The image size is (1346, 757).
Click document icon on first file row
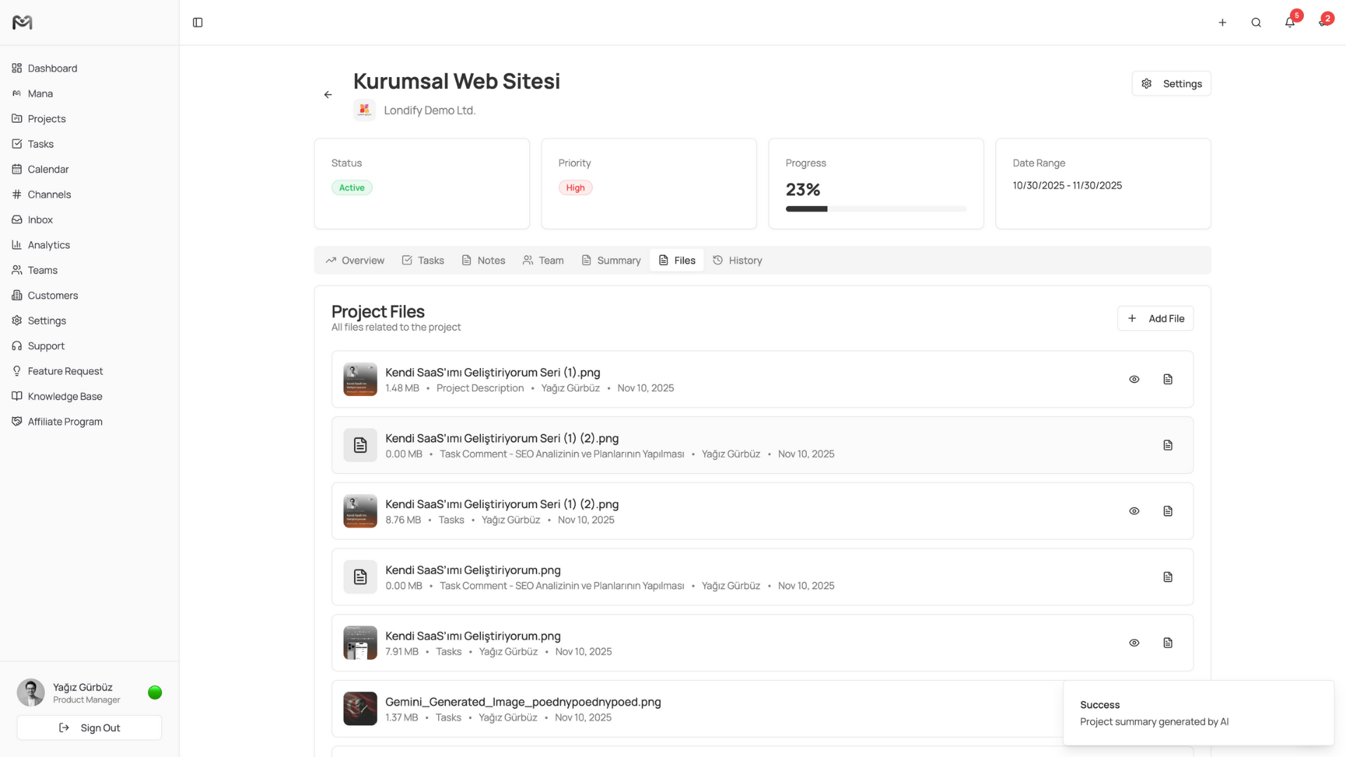(x=1167, y=379)
